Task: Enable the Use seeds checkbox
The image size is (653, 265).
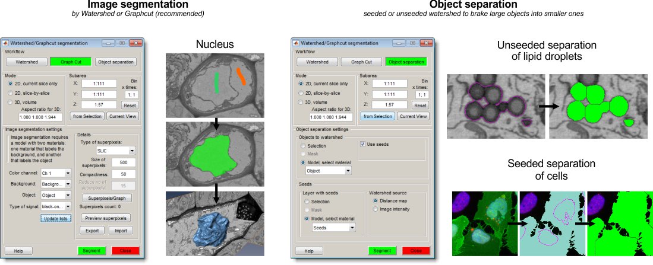Action: pos(364,144)
